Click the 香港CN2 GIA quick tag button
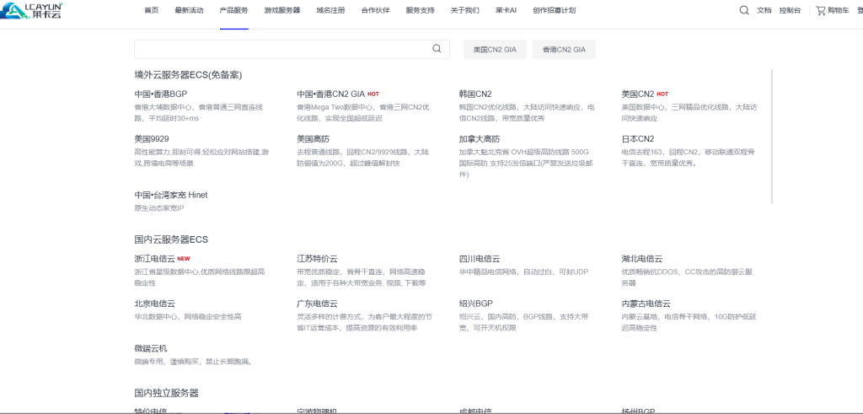This screenshot has height=414, width=863. 564,50
